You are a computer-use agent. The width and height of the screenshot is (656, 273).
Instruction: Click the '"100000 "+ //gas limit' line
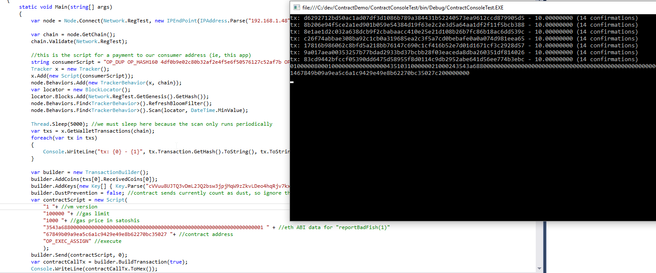click(x=76, y=214)
